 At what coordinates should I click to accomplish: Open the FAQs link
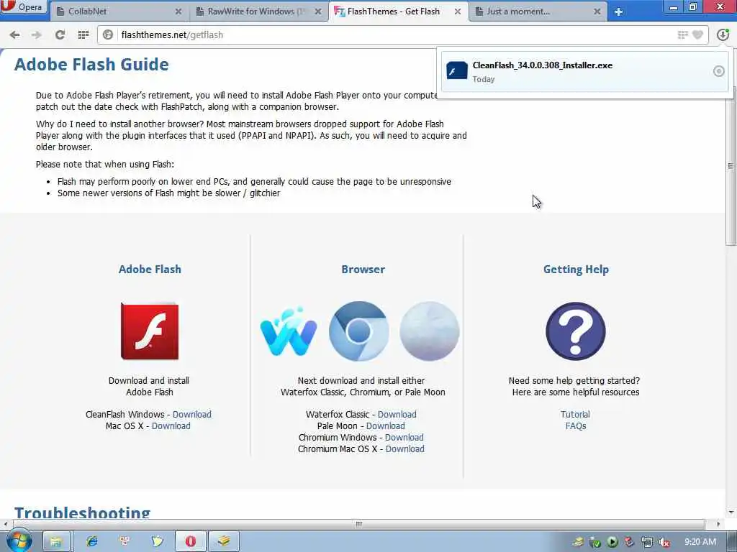(x=576, y=426)
